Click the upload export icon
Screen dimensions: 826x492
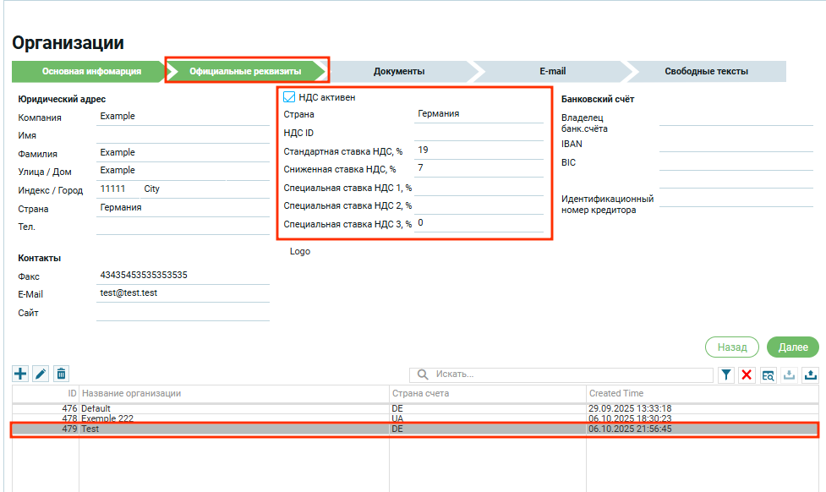pyautogui.click(x=810, y=375)
